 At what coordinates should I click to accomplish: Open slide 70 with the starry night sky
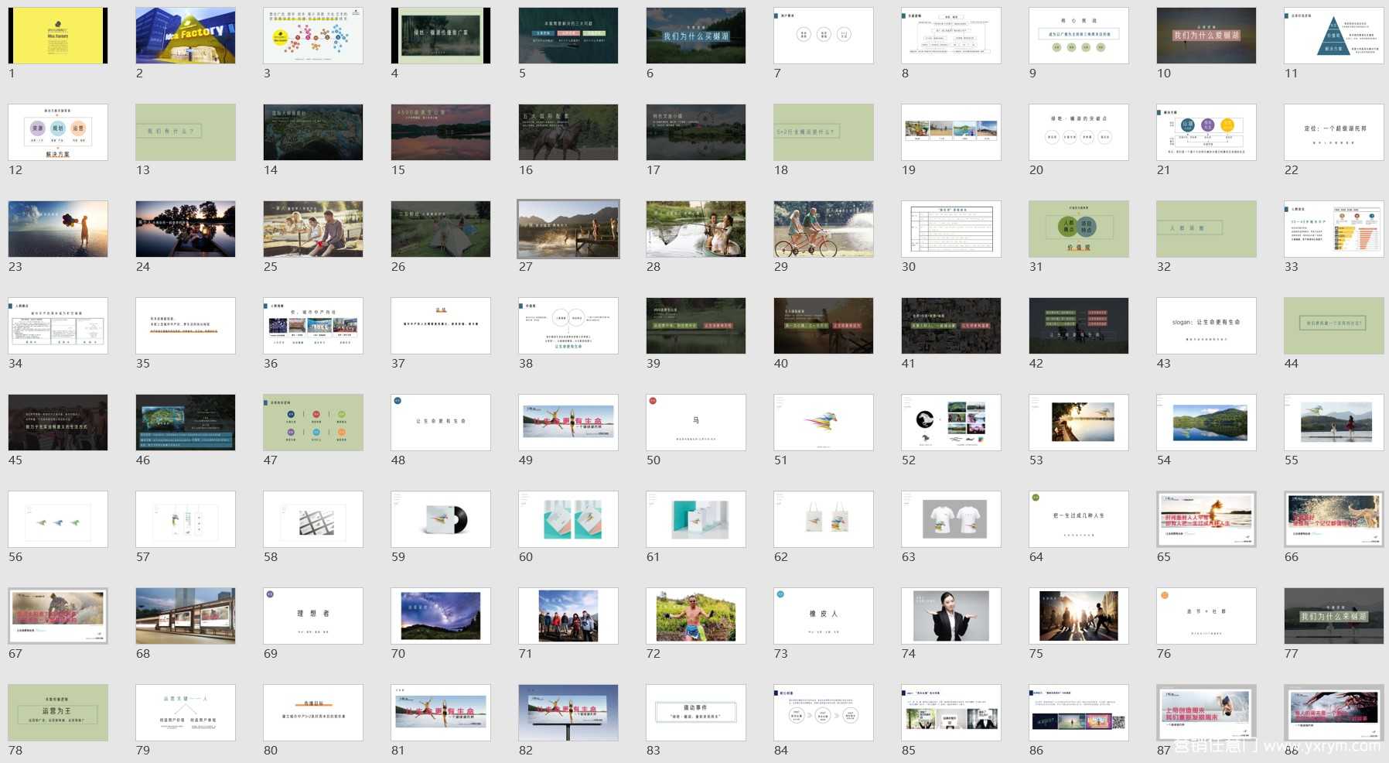point(441,616)
